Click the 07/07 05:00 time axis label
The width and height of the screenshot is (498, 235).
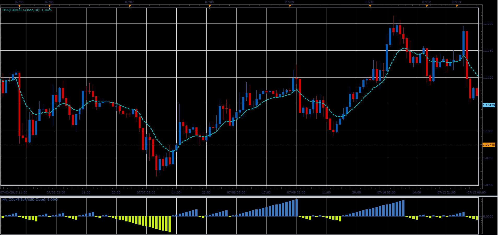tap(146, 192)
